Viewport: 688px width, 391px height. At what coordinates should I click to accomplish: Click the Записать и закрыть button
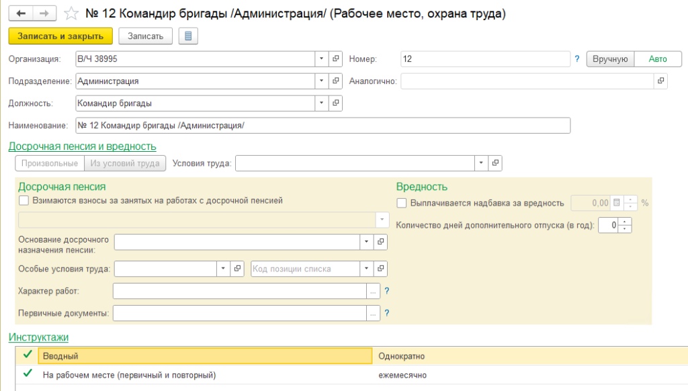(60, 36)
